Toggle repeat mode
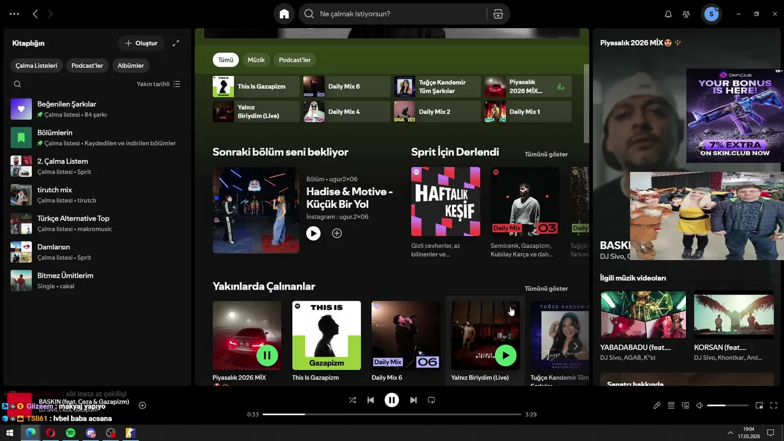 click(x=431, y=400)
